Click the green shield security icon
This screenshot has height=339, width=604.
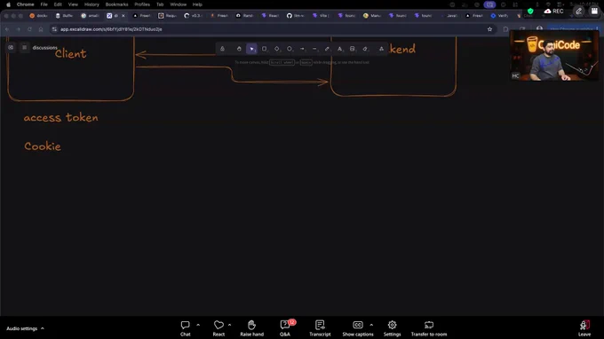[x=530, y=12]
